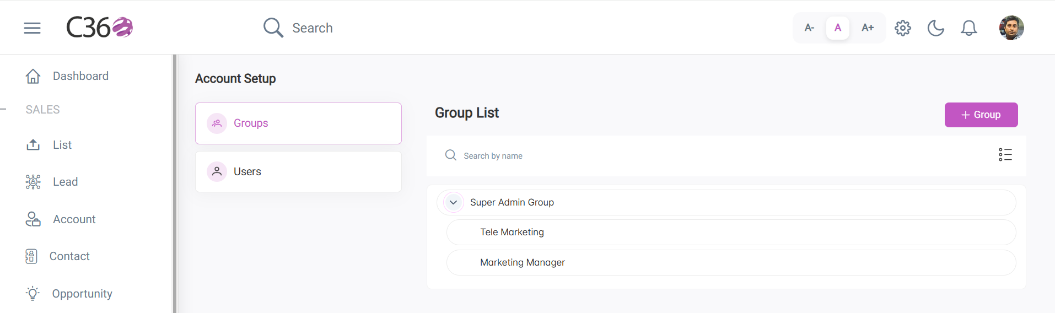Open Account in sidebar
Viewport: 1055px width, 313px height.
click(74, 219)
